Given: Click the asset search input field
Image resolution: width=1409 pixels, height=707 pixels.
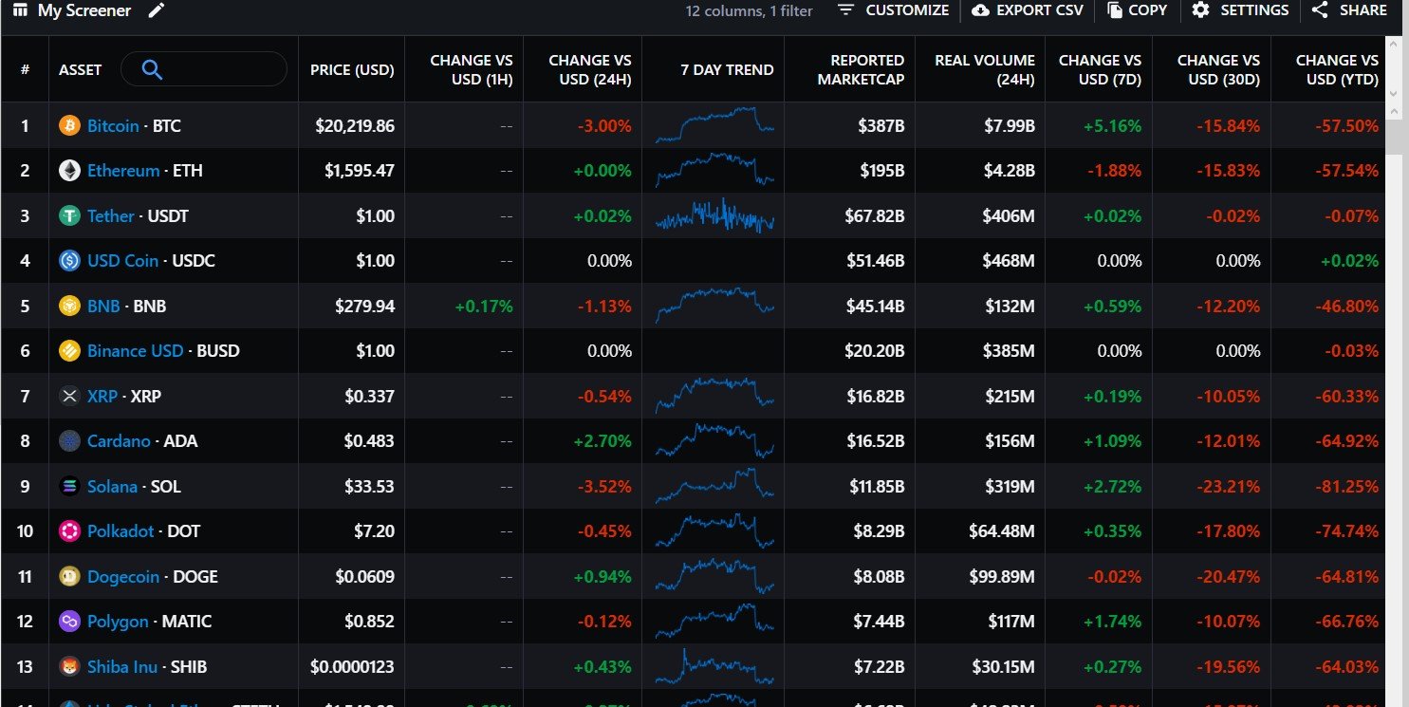Looking at the screenshot, I should tap(218, 69).
